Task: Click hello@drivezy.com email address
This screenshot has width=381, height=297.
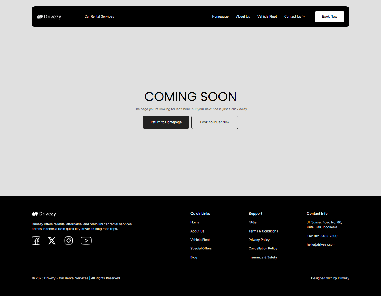Action: point(321,245)
